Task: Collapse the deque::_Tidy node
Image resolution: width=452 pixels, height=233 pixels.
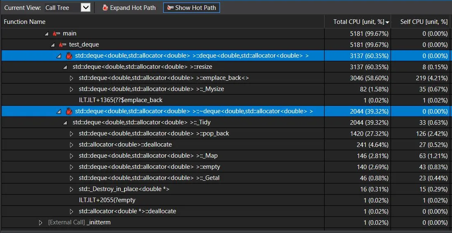Action: tap(65, 122)
